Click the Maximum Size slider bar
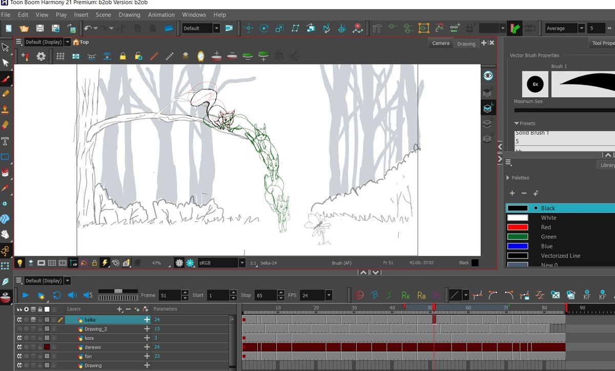 564,110
